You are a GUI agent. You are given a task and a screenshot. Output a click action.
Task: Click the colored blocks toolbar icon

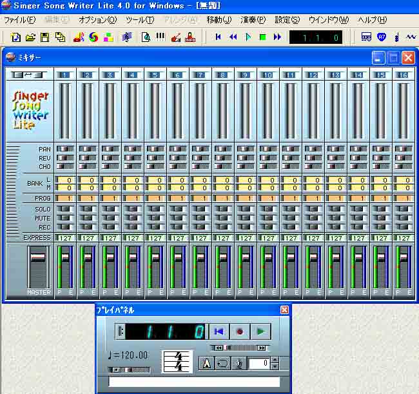pyautogui.click(x=108, y=37)
